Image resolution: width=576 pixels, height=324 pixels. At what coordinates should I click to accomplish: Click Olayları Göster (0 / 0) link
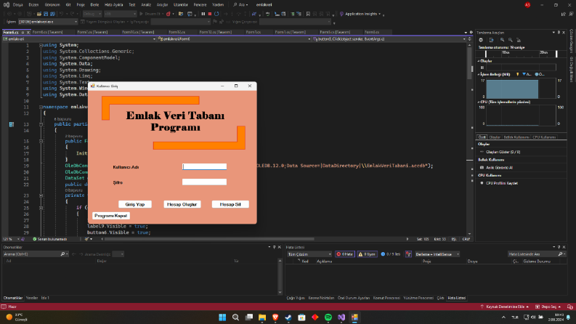click(x=503, y=152)
